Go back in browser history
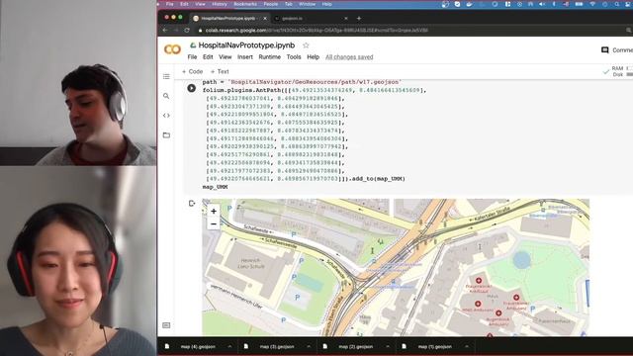Image resolution: width=633 pixels, height=356 pixels. tap(165, 31)
